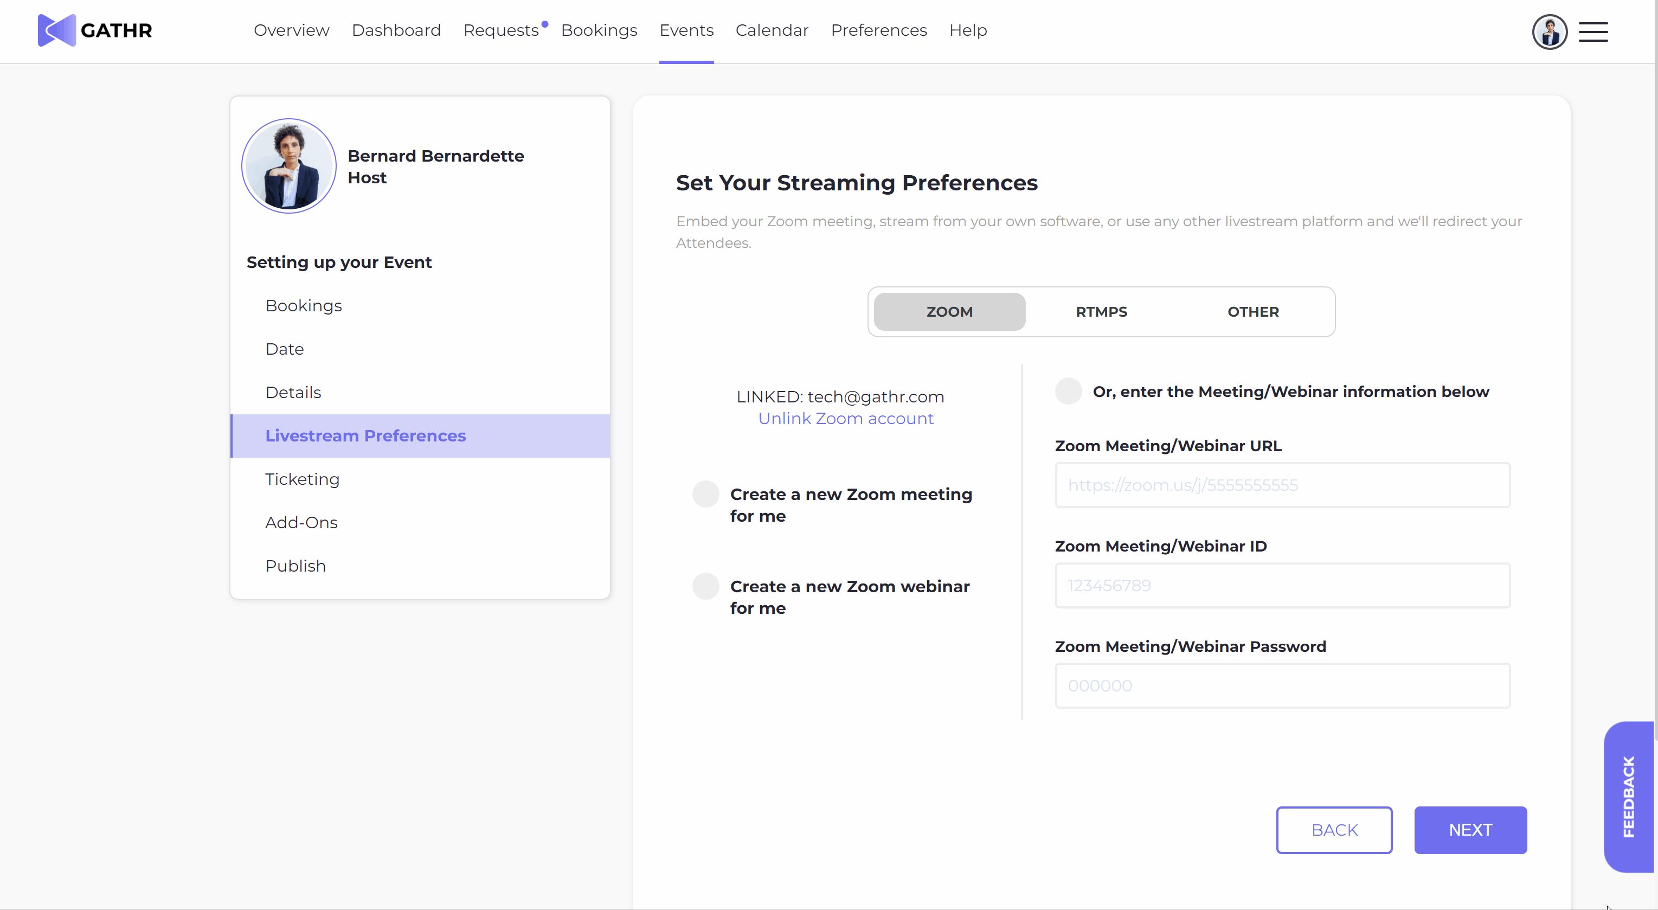Select Create a new Zoom webinar radio
Screen dimensions: 1658x910
(x=705, y=586)
